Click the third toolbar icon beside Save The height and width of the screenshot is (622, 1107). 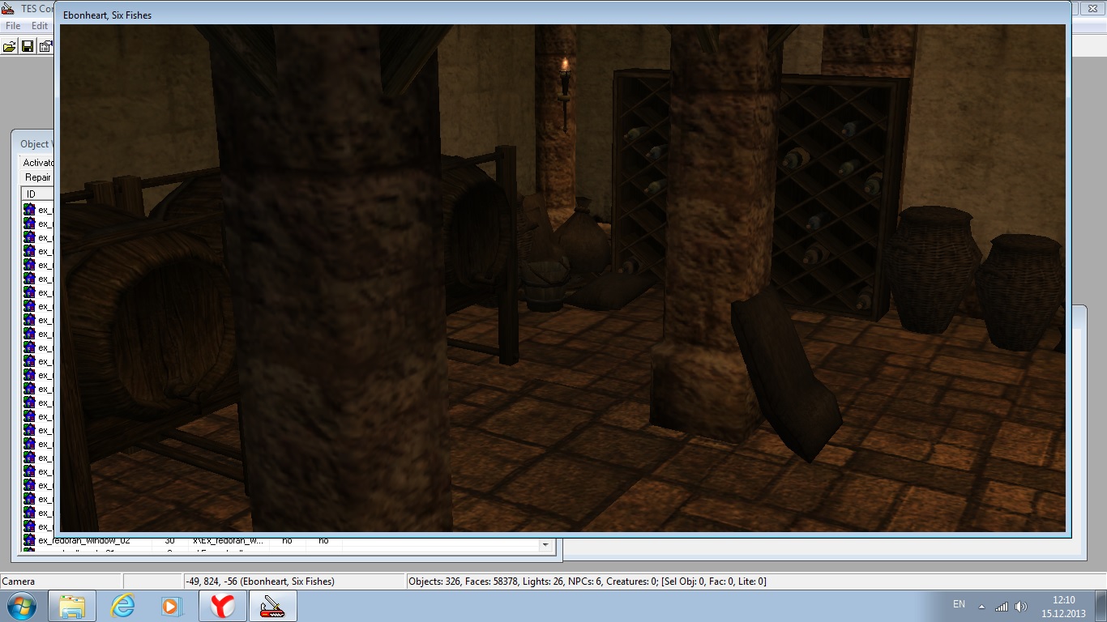[45, 46]
